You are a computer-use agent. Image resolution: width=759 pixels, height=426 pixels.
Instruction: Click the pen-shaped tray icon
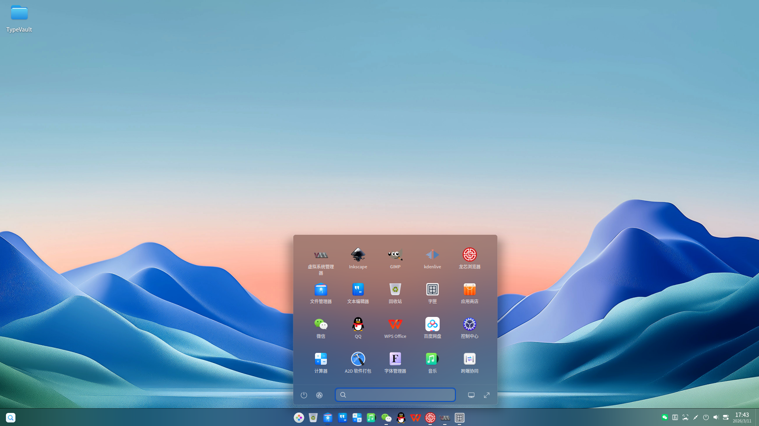click(696, 417)
